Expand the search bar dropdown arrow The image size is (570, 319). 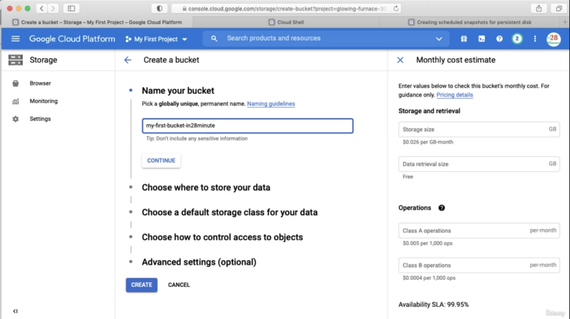(439, 39)
